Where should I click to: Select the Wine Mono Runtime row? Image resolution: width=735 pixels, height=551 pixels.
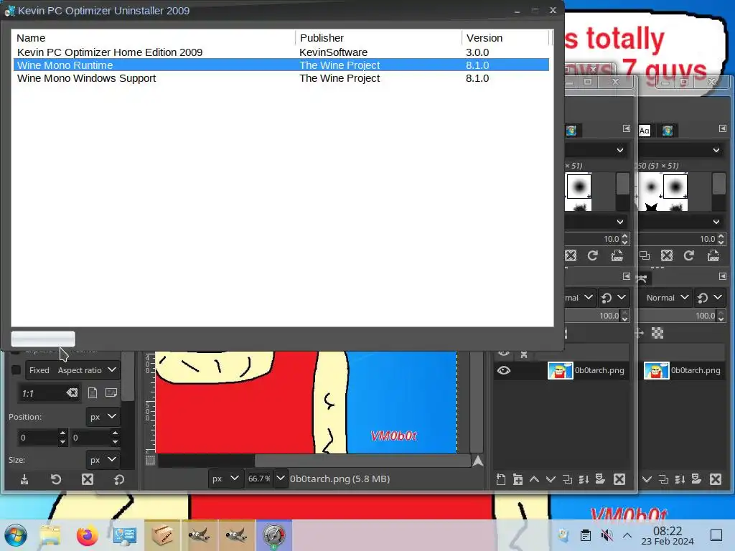(x=281, y=65)
